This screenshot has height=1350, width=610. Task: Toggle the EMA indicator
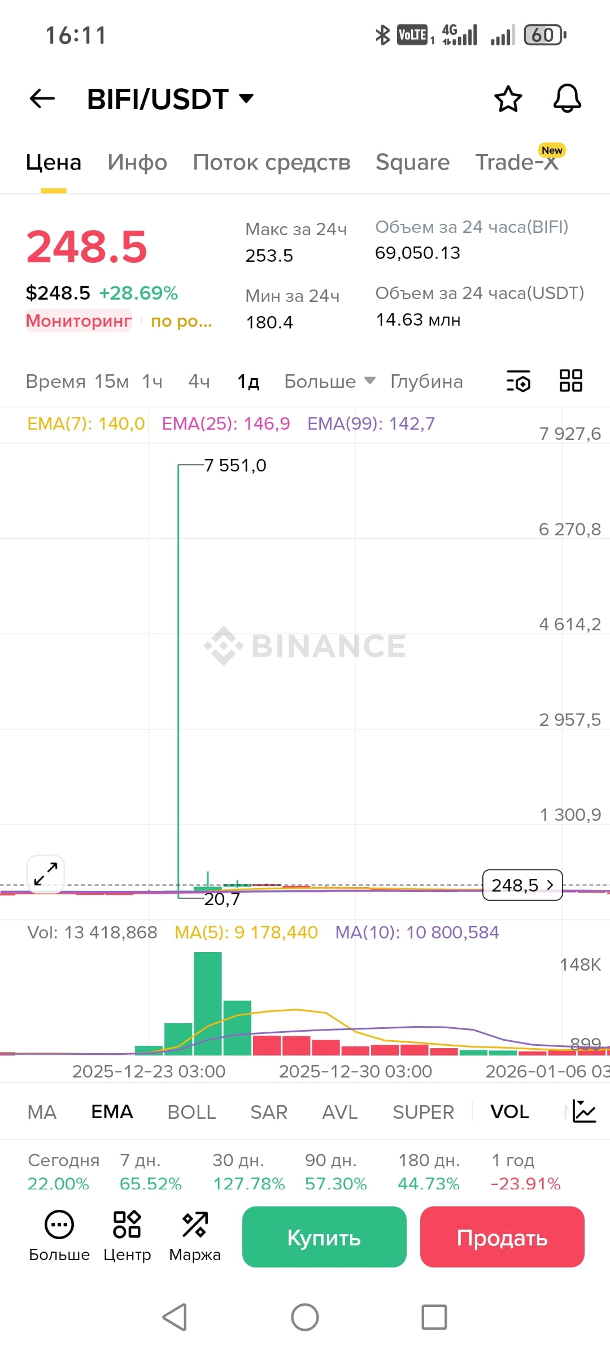click(x=112, y=1111)
